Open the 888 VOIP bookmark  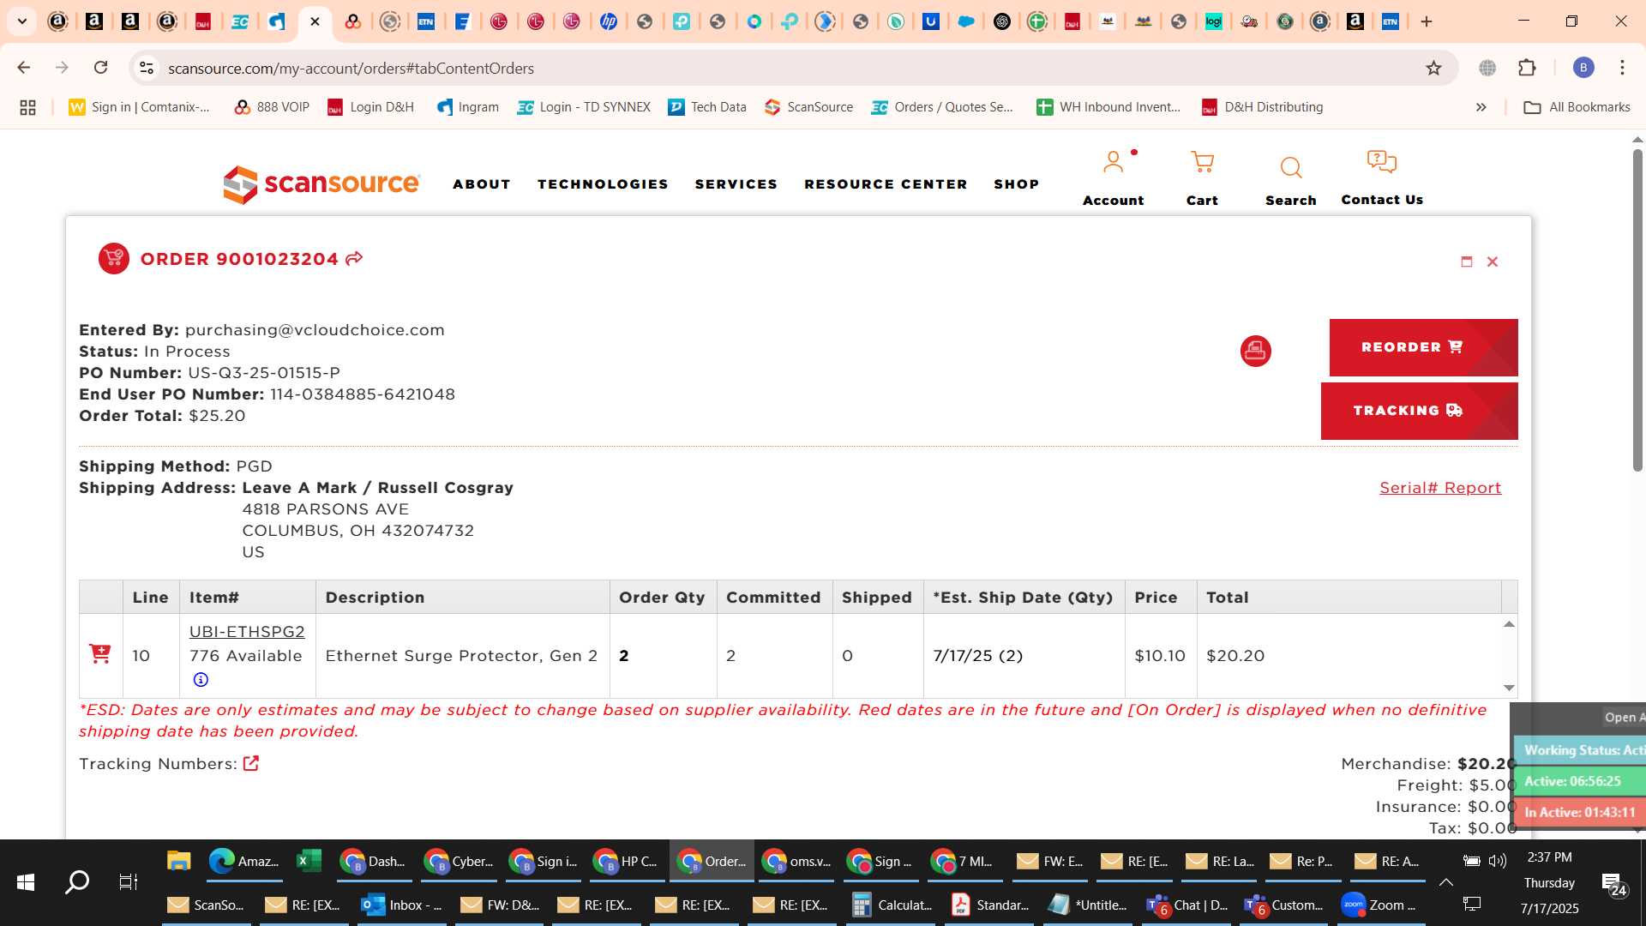272,107
